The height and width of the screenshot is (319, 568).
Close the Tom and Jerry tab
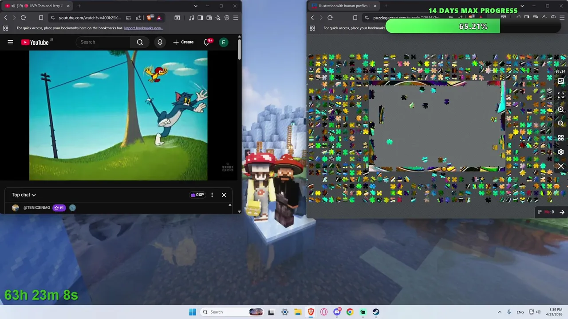[x=68, y=6]
